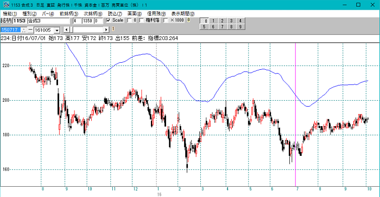The image size is (380, 197).
Task: Click month label 7 on time axis
Action: [x=297, y=189]
